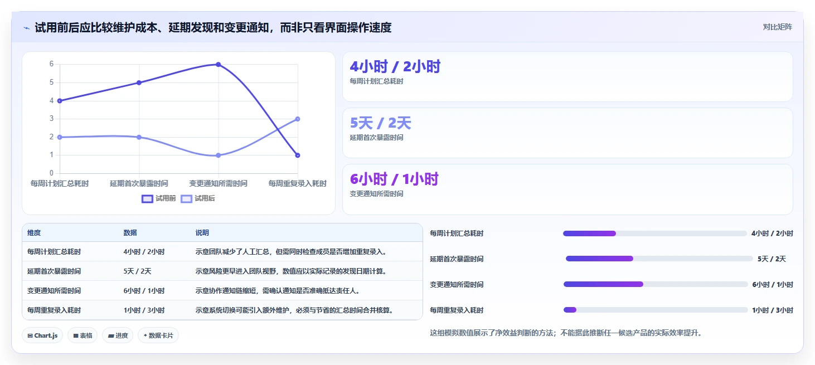Click the 延期首次暴露时间 progress bar
Image resolution: width=815 pixels, height=365 pixels.
[659, 259]
